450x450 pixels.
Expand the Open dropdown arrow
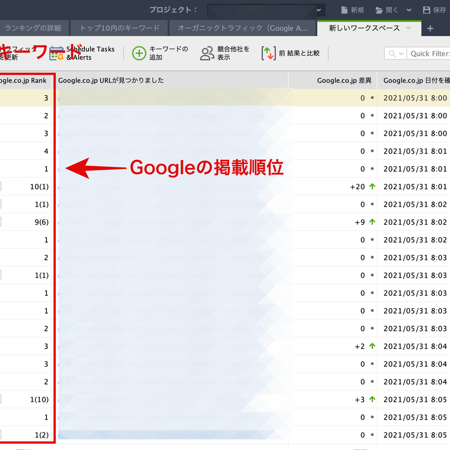(409, 10)
